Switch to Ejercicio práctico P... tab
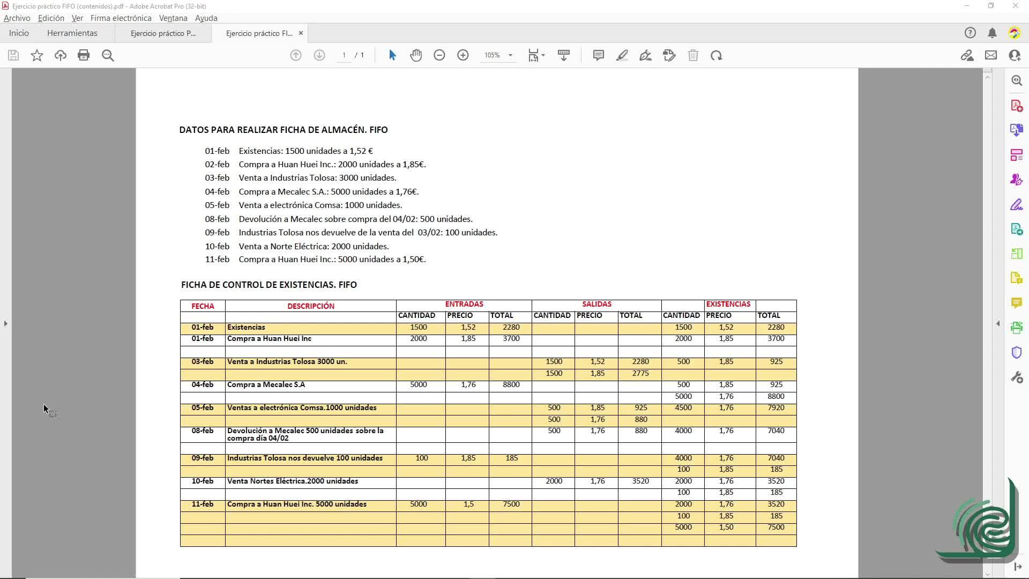Screen dimensions: 1029x579 (163, 33)
